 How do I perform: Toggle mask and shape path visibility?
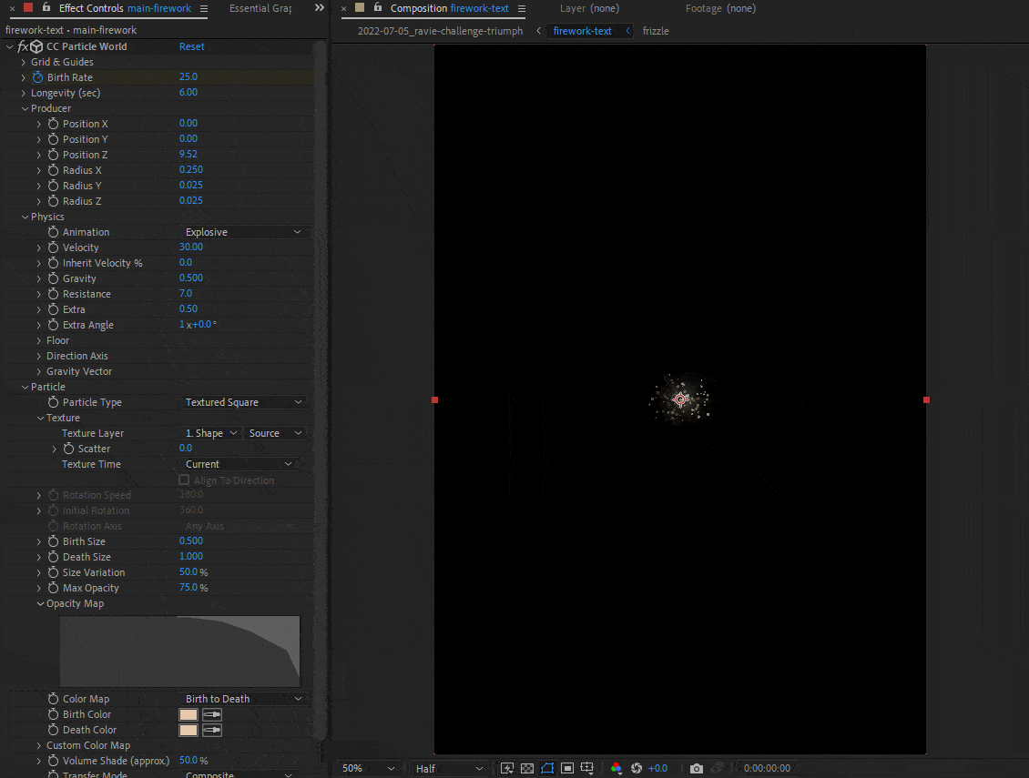click(x=546, y=768)
